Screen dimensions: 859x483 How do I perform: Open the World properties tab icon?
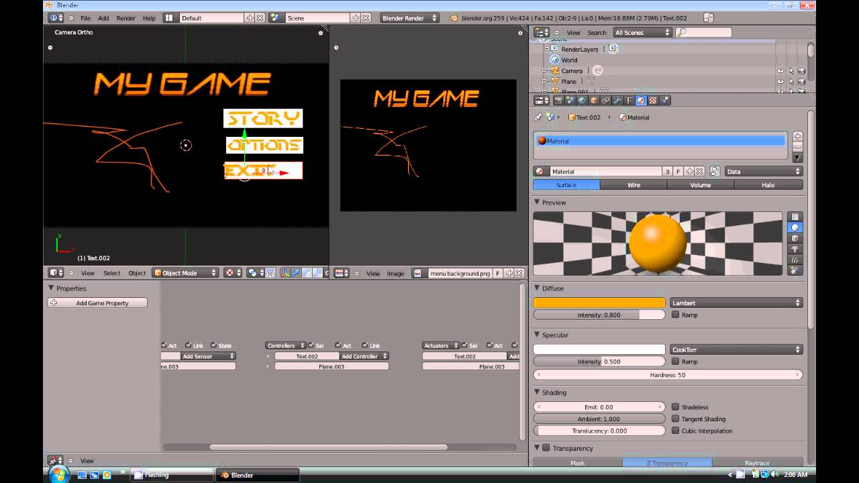pos(582,101)
